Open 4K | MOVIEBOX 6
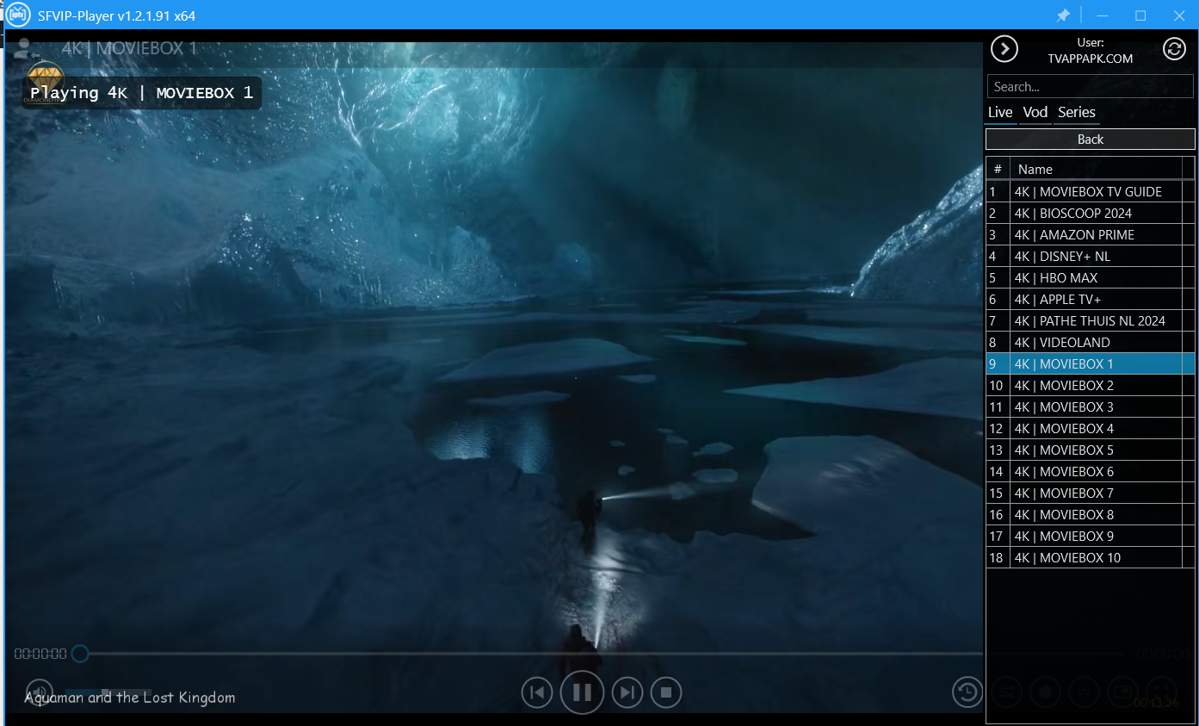This screenshot has height=726, width=1199. (x=1090, y=471)
